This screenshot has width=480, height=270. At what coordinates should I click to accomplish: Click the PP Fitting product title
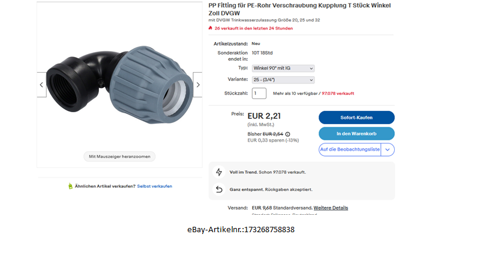(299, 9)
